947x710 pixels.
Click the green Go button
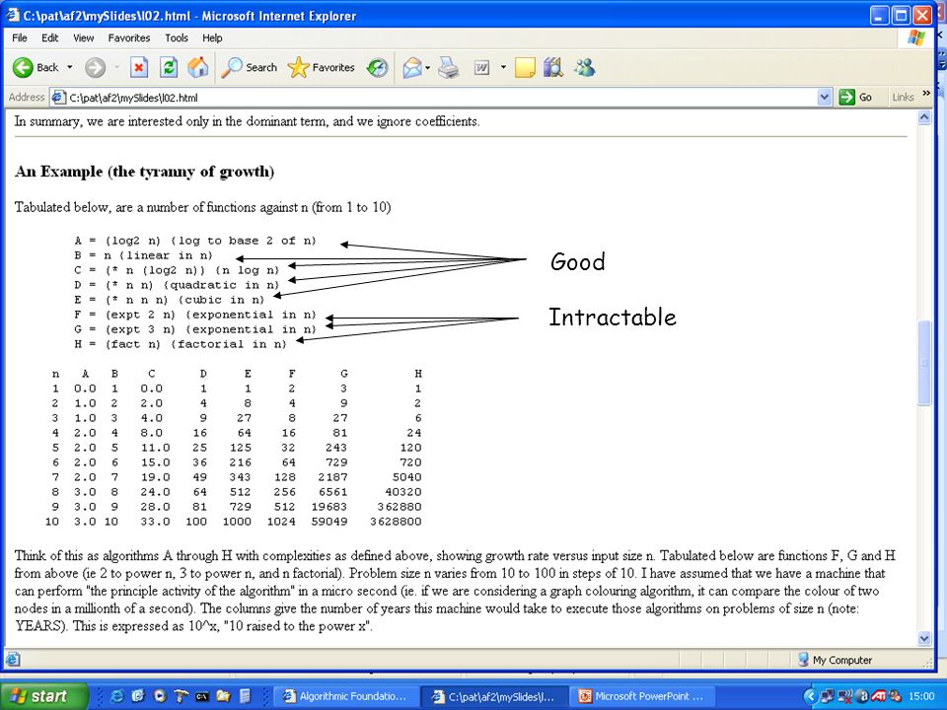click(x=856, y=98)
